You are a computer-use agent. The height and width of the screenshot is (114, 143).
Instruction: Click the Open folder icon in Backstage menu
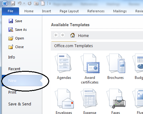tap(11, 38)
